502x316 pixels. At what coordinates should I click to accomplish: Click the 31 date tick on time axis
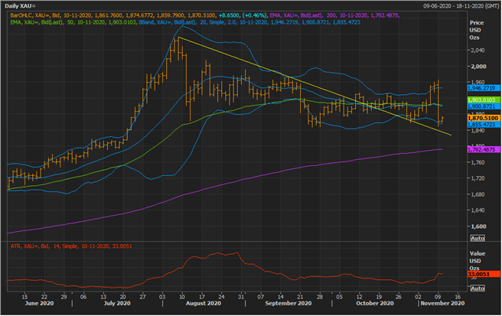pyautogui.click(x=242, y=296)
